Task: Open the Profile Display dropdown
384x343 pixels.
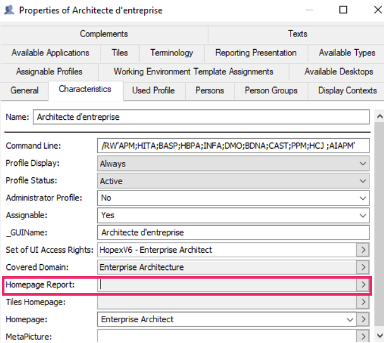Action: [x=233, y=163]
